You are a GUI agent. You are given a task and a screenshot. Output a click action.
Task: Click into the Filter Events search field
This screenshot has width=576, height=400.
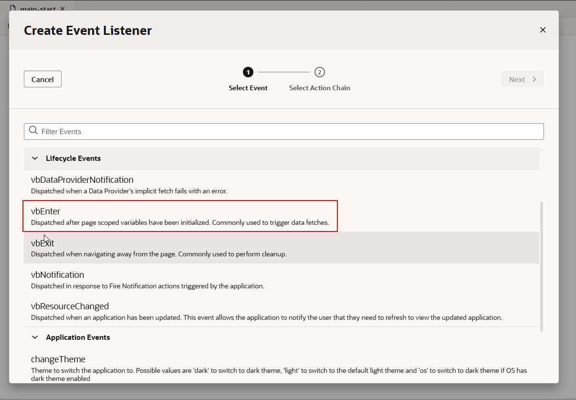[284, 131]
